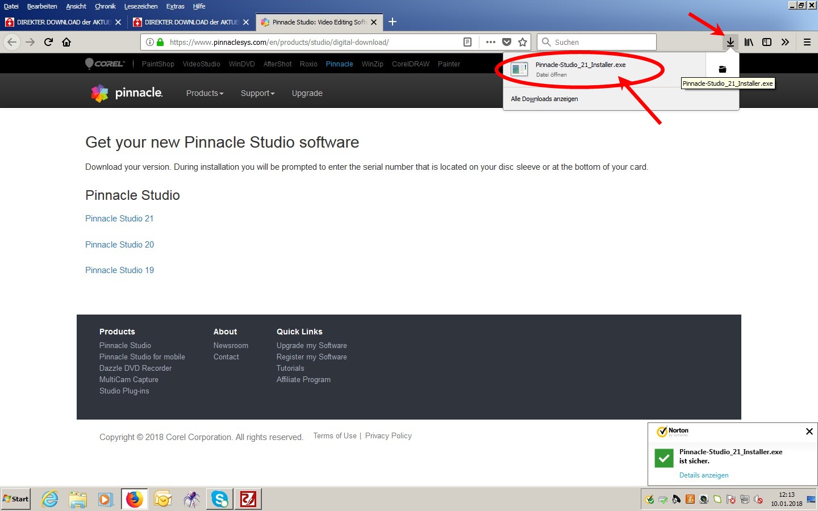Switch to Firefox in the taskbar
This screenshot has width=818, height=511.
tap(135, 499)
